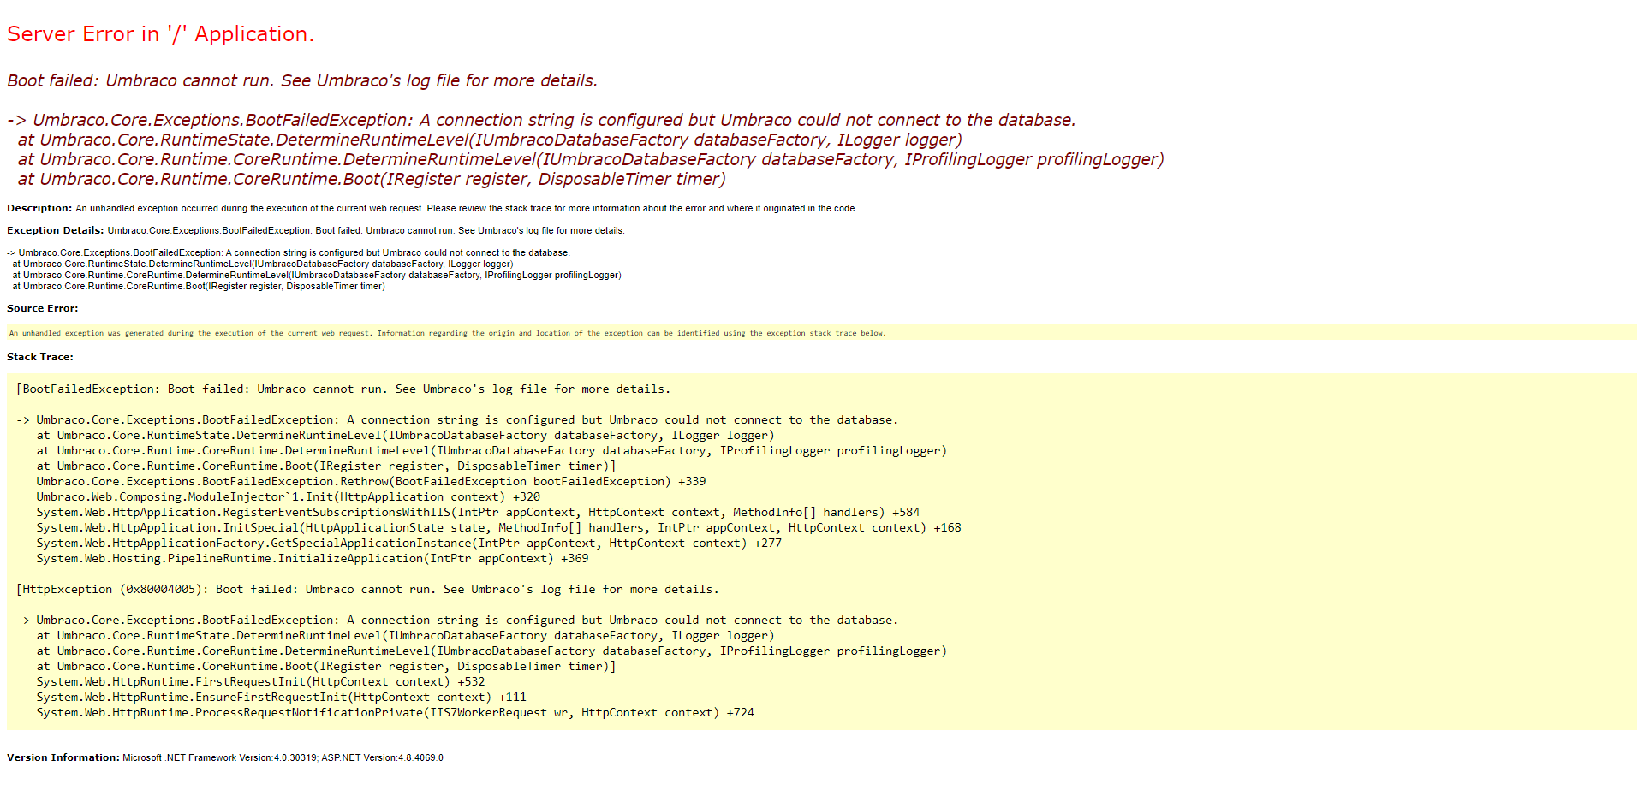Screen dimensions: 1644x802
Task: Click large red italic "RuntimeState.DetermineRuntimeLevel" line
Action: [490, 140]
